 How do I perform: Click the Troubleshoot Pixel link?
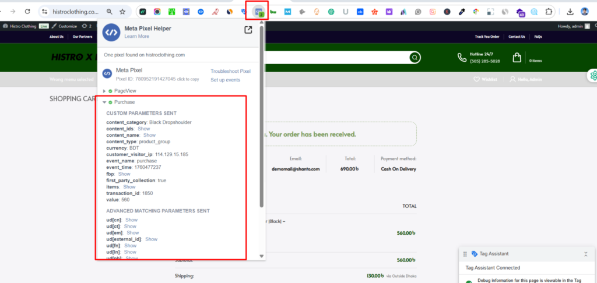(x=230, y=71)
